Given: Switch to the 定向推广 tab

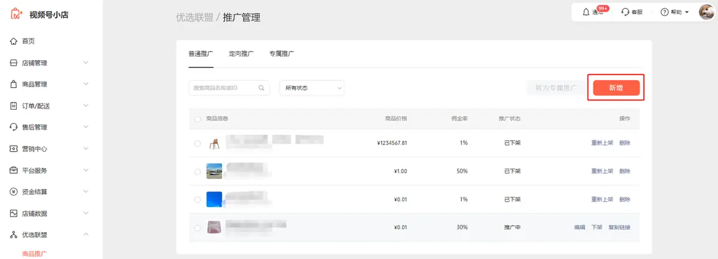Looking at the screenshot, I should coord(241,54).
